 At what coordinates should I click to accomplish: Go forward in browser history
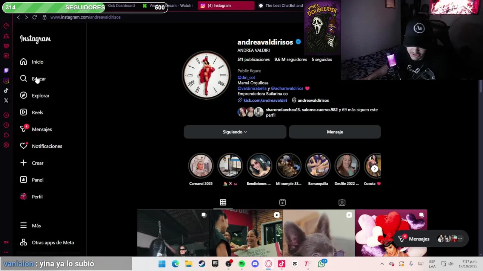pyautogui.click(x=26, y=17)
